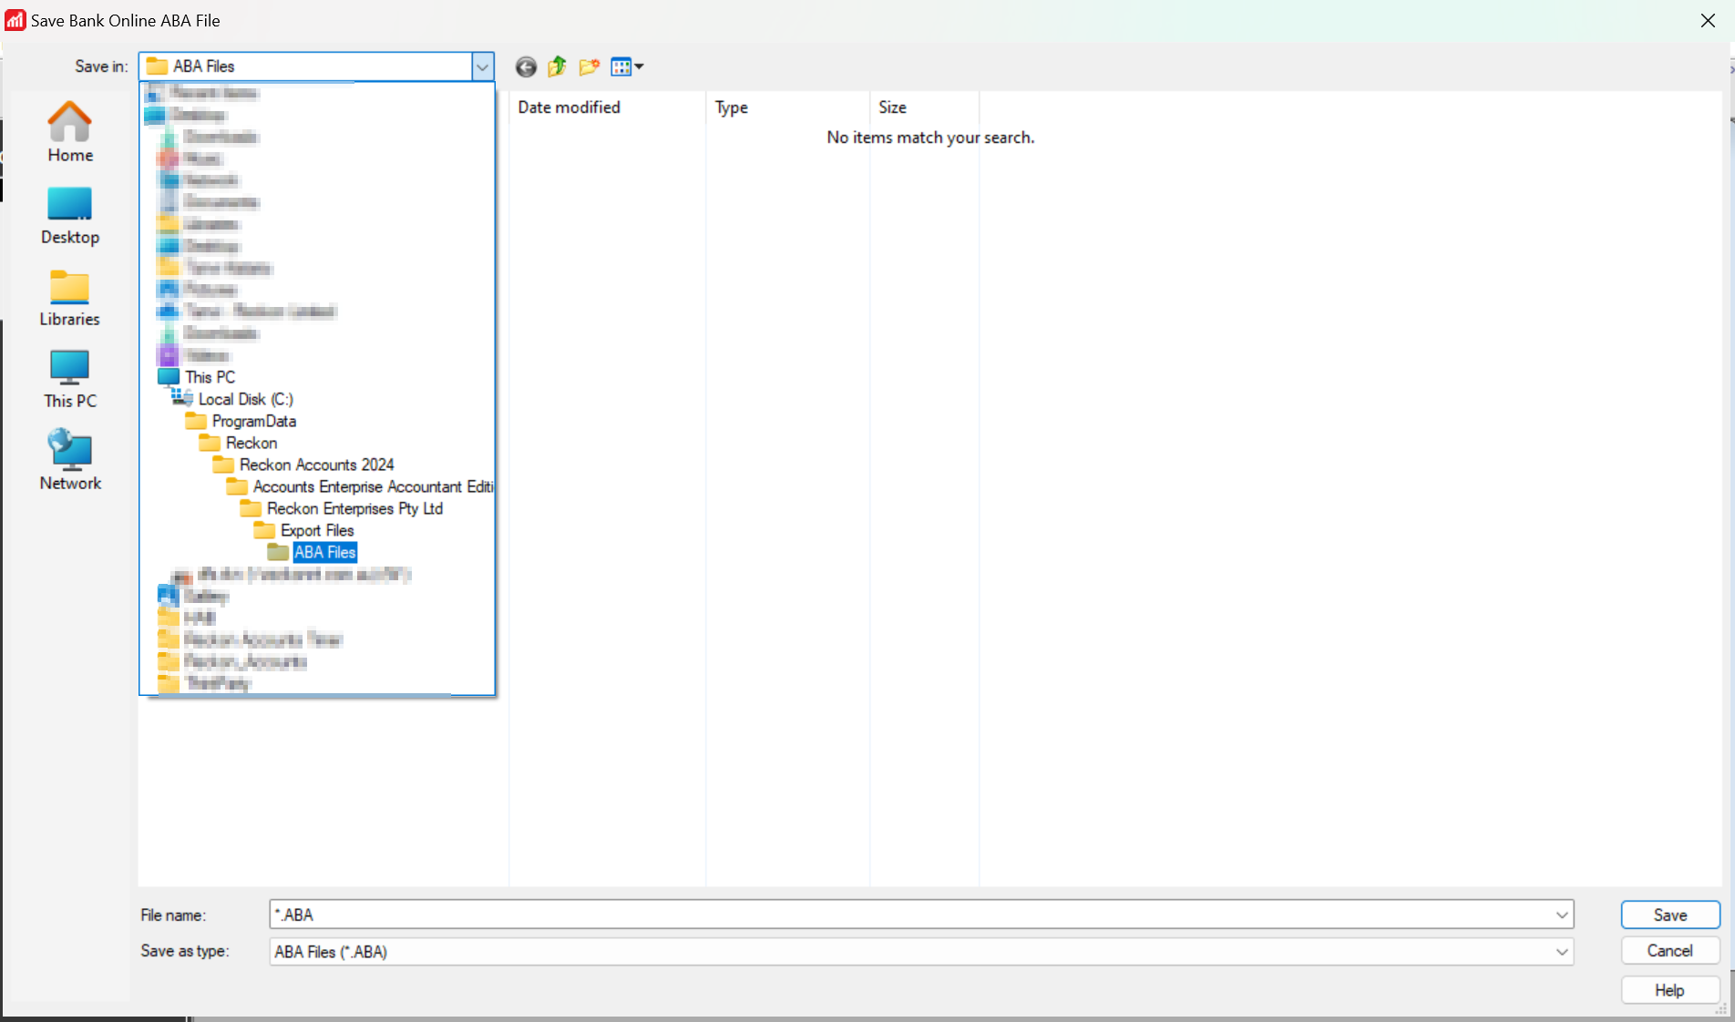Go back using the back arrow icon
This screenshot has width=1735, height=1022.
point(526,66)
